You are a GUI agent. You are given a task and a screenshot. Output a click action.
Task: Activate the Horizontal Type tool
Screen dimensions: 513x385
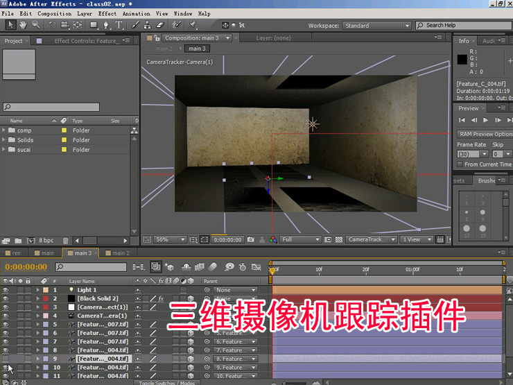(x=119, y=25)
